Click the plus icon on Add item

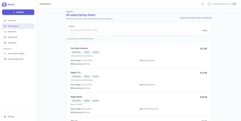point(14,12)
